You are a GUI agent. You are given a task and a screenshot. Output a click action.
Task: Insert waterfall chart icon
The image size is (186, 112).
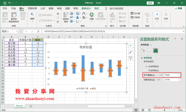pos(85,13)
